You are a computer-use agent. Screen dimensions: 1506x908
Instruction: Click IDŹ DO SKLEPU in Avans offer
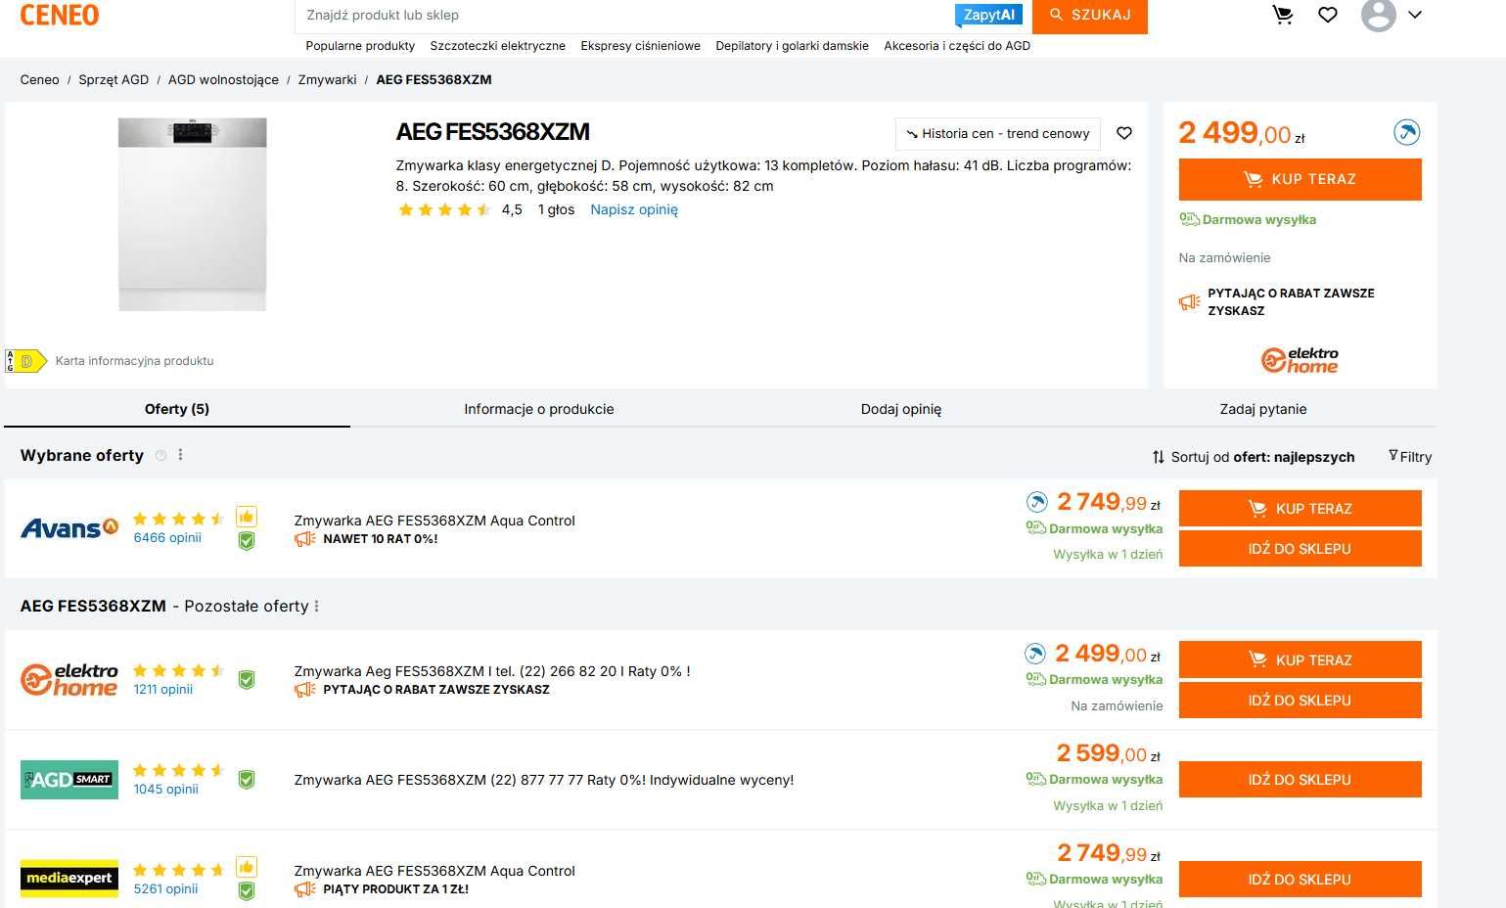[x=1300, y=549]
